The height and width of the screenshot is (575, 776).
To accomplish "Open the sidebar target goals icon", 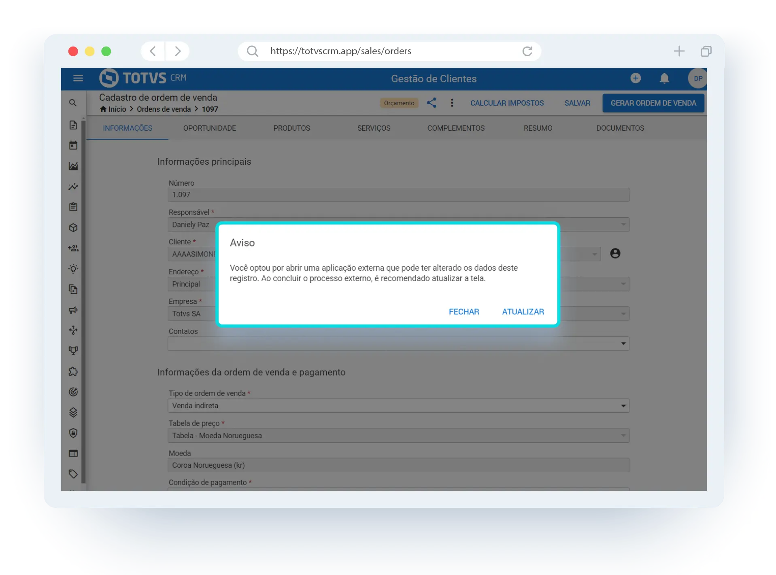I will coord(73,392).
